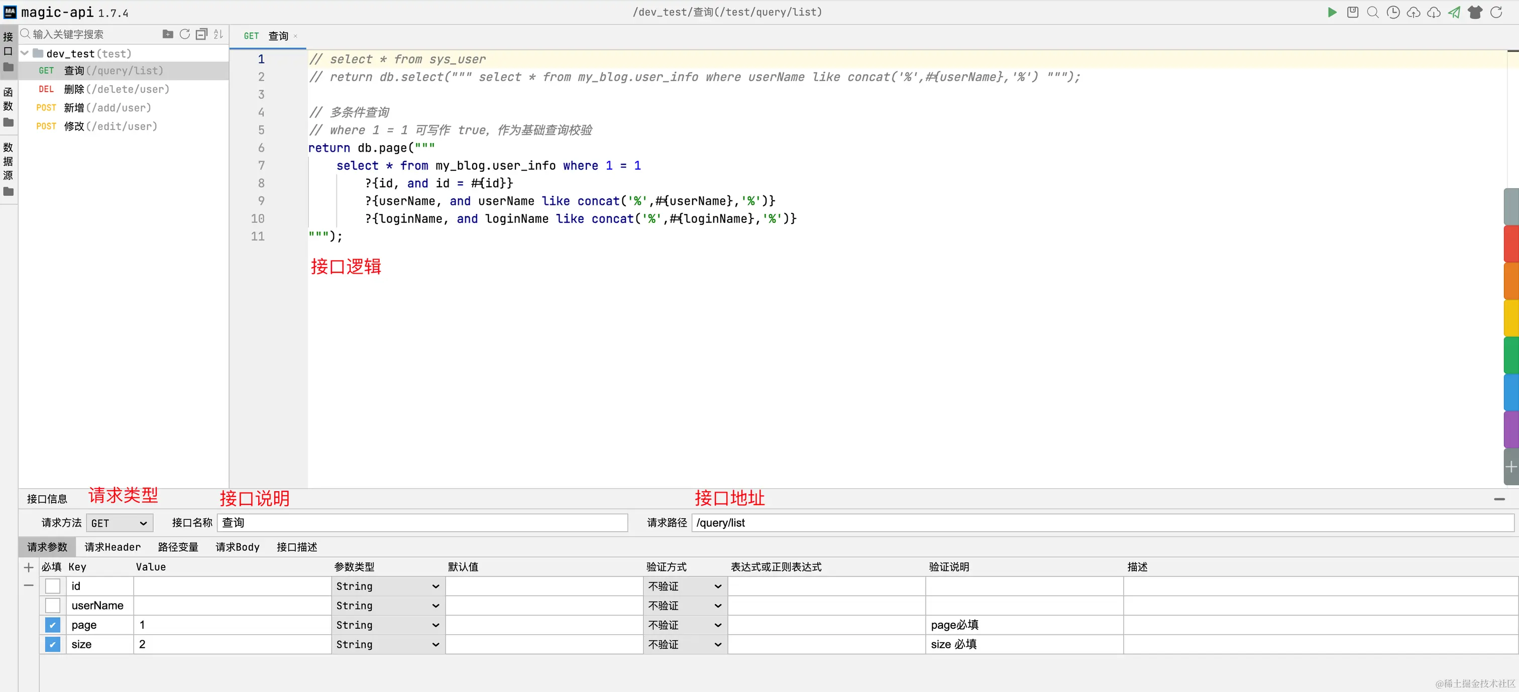
Task: Select the red color tab on the right edge
Action: click(x=1511, y=244)
